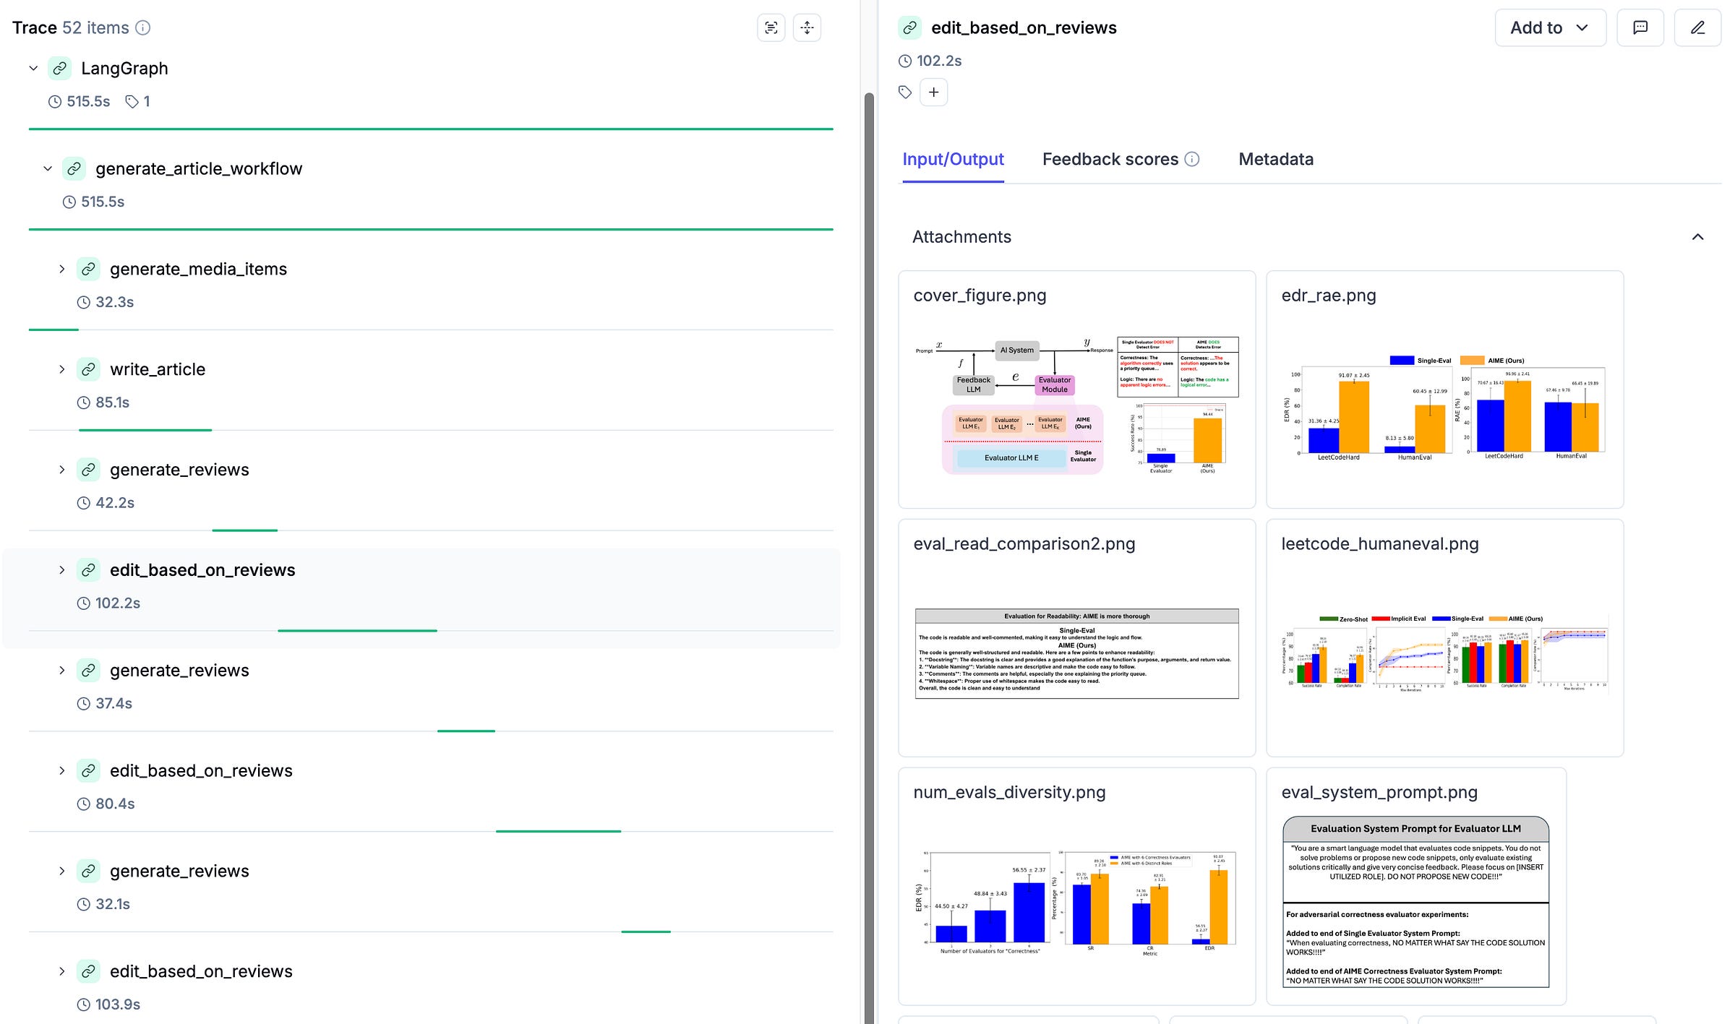The image size is (1735, 1024).
Task: Expand the write_article span
Action: pos(62,370)
